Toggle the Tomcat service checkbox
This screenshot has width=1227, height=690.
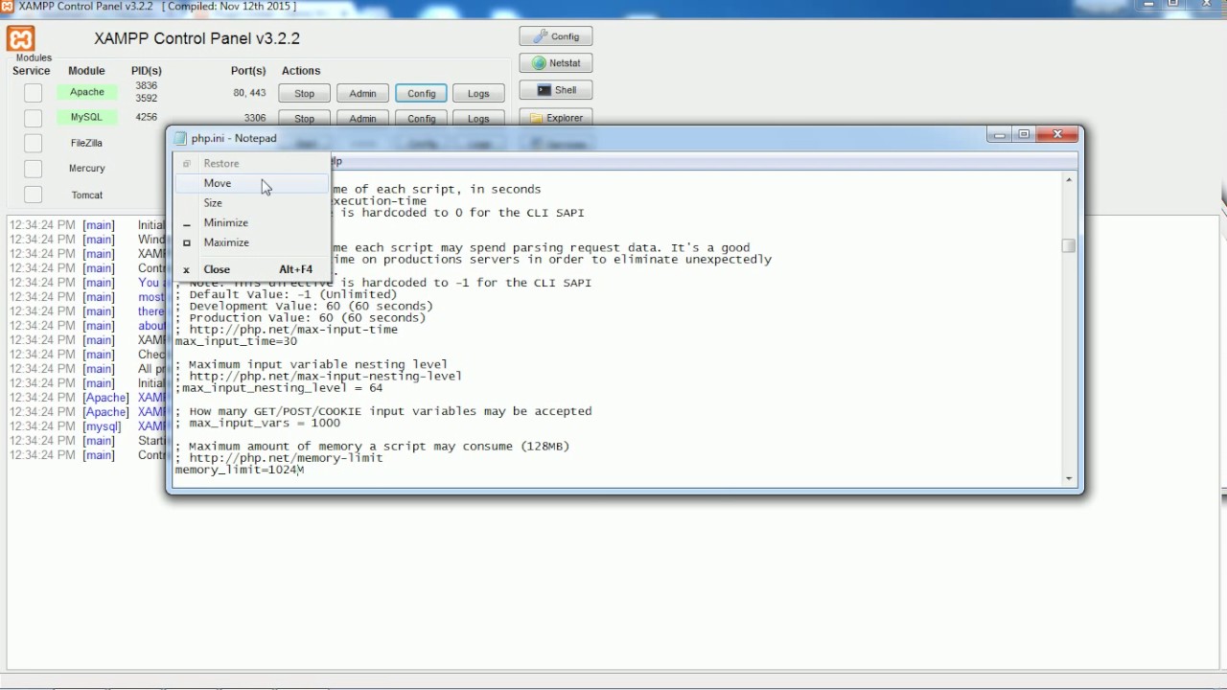(34, 195)
